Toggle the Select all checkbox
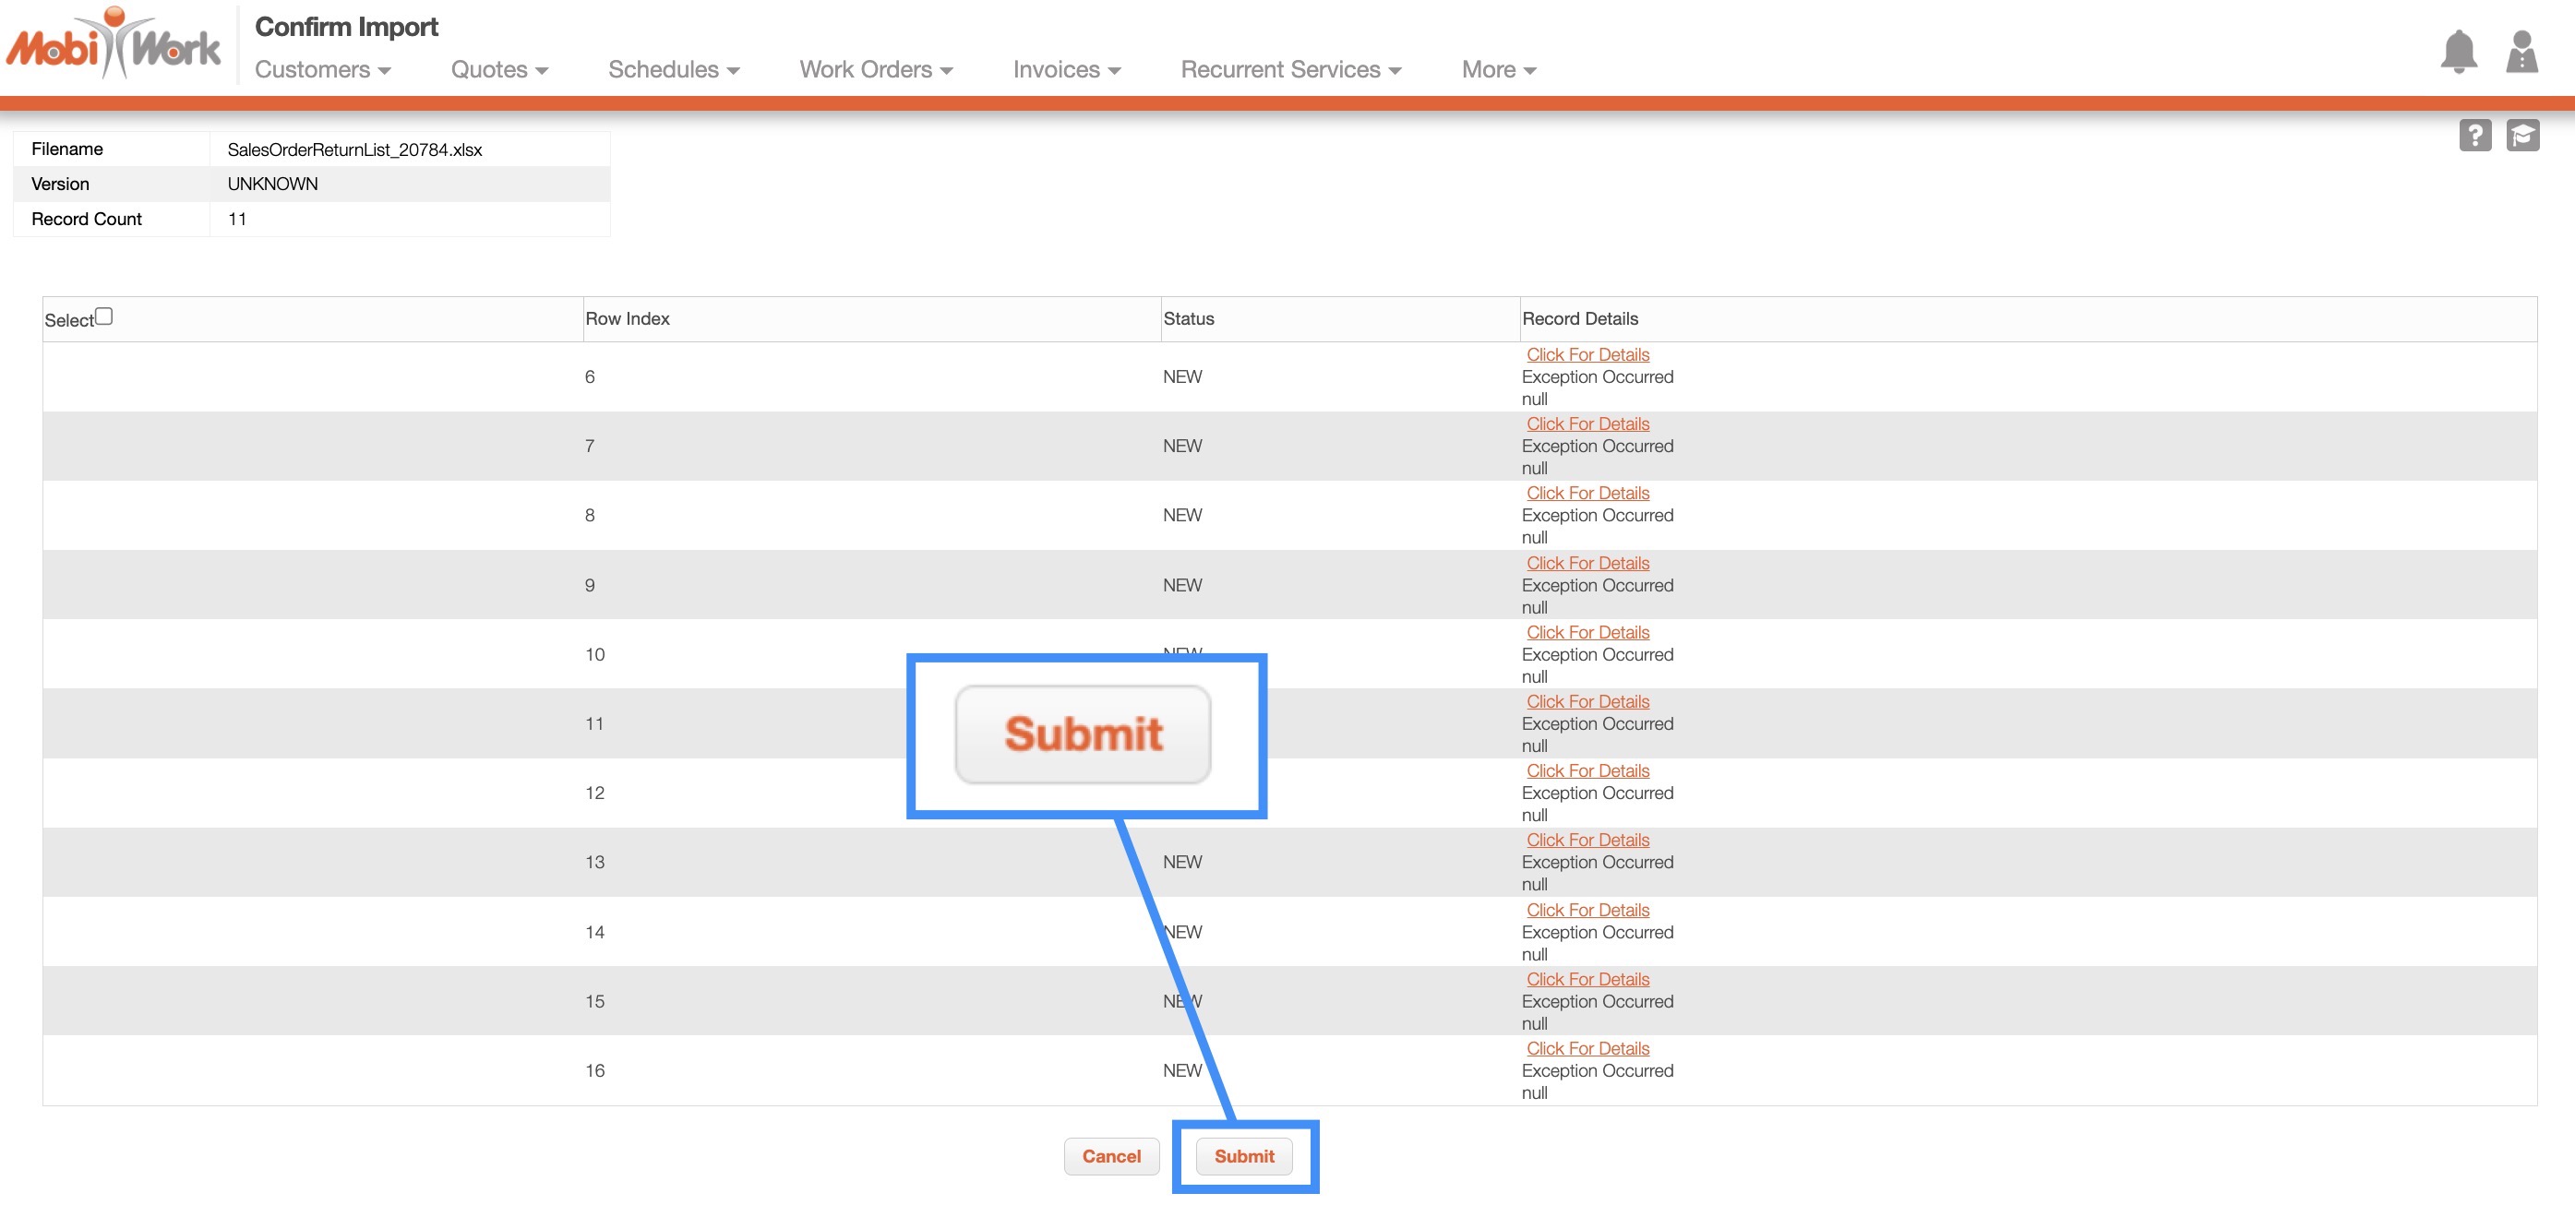 pyautogui.click(x=104, y=316)
